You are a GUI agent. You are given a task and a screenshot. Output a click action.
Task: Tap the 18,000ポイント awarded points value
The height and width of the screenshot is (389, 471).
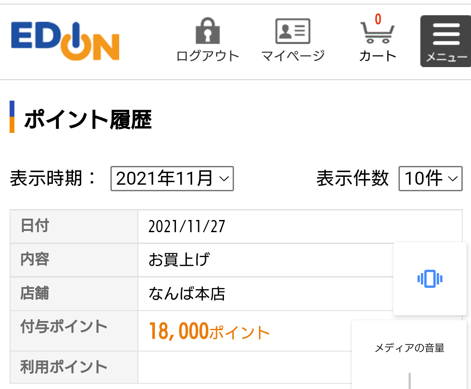pyautogui.click(x=210, y=332)
